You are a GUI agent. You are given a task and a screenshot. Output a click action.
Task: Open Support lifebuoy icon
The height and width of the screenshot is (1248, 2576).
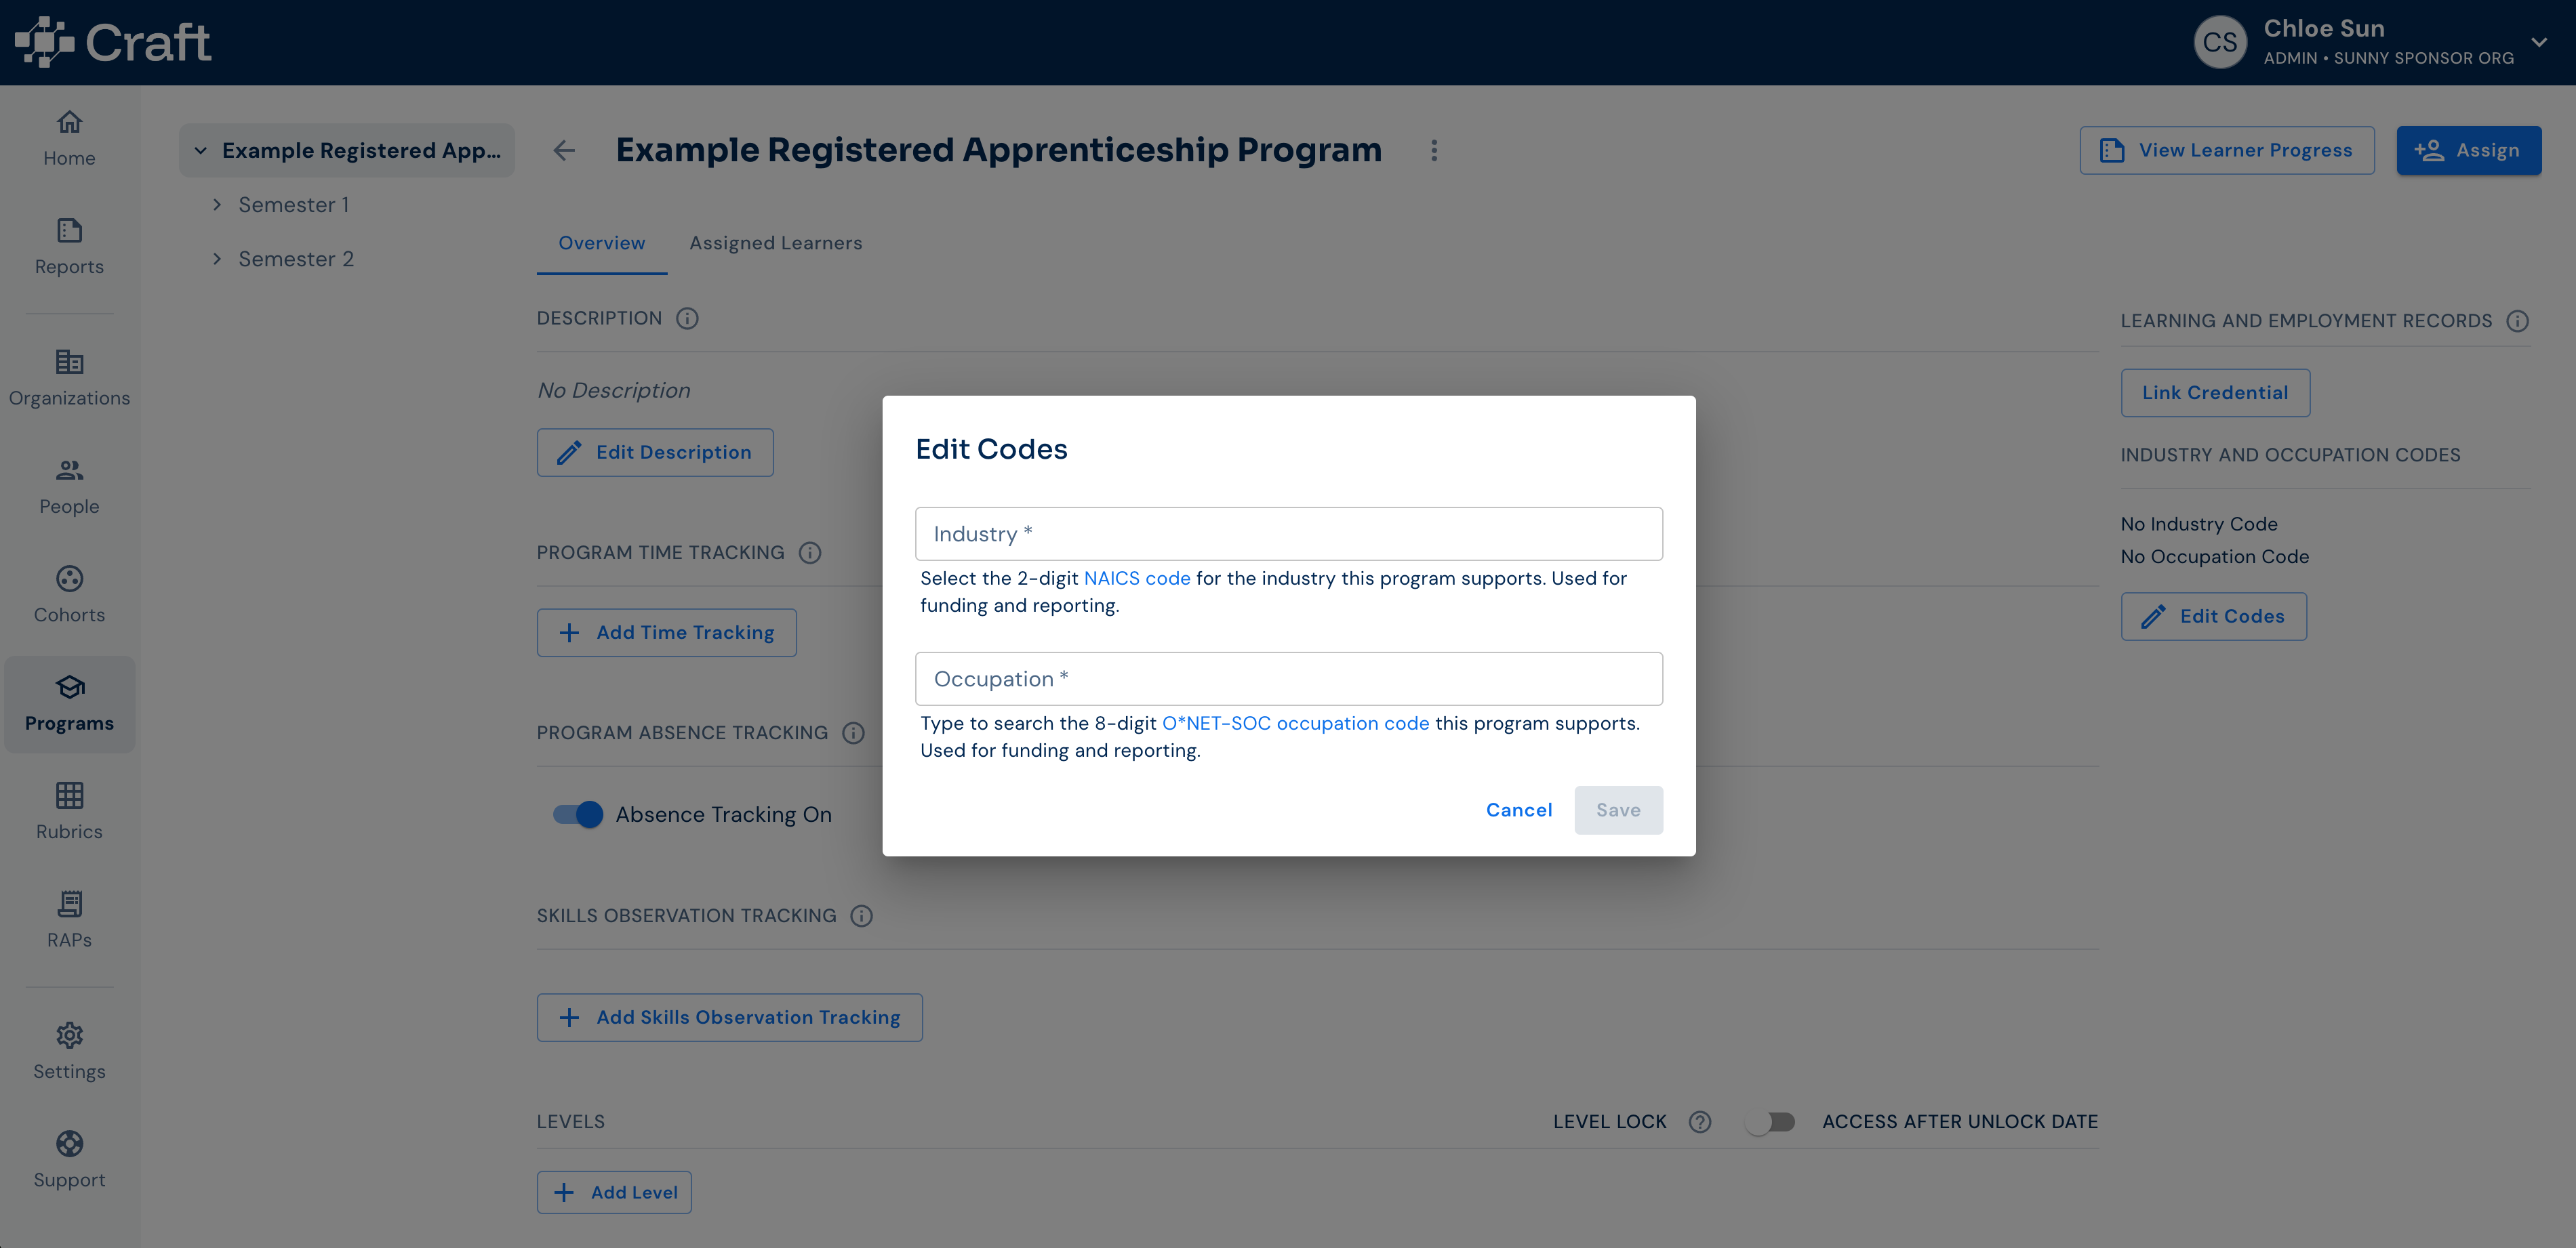click(x=69, y=1143)
